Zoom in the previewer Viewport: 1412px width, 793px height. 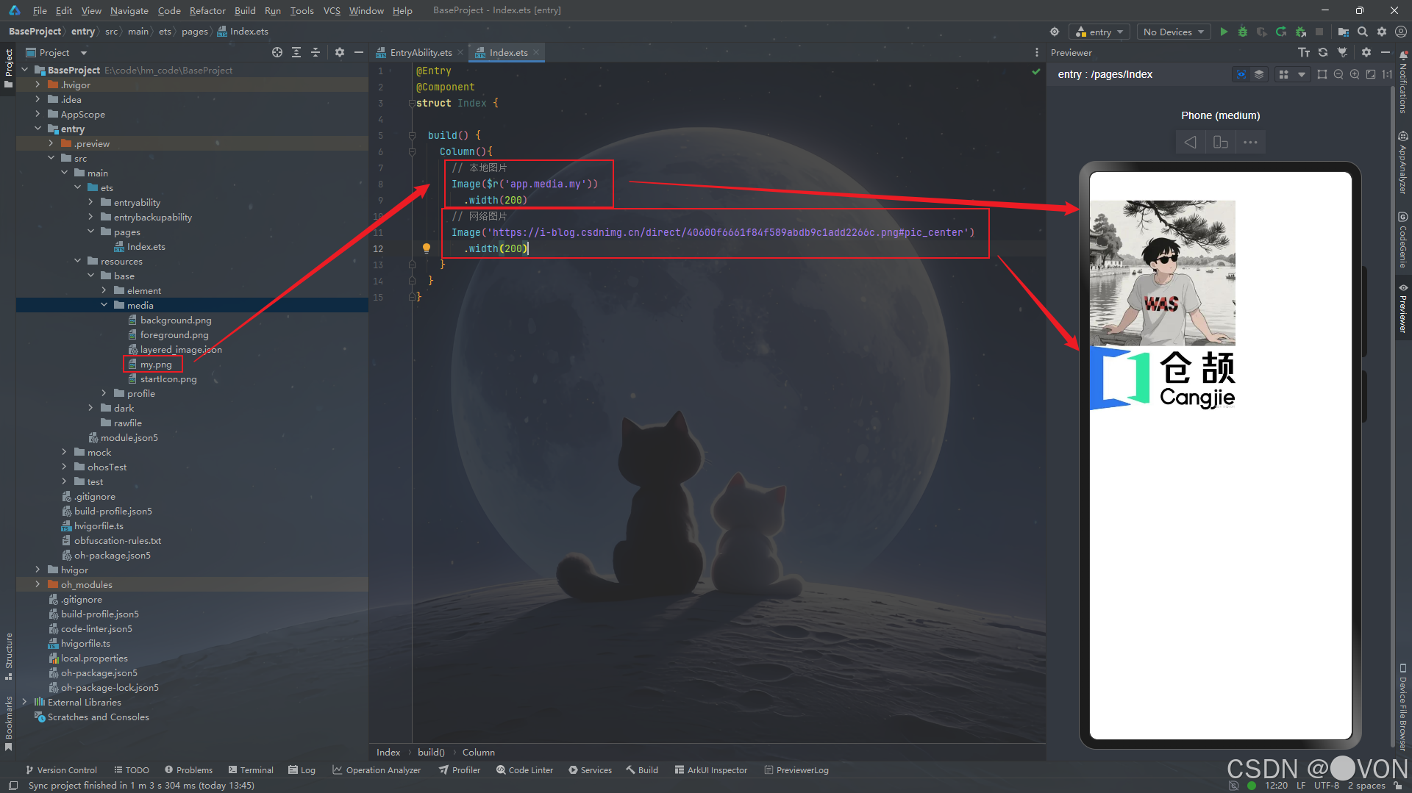(1355, 74)
